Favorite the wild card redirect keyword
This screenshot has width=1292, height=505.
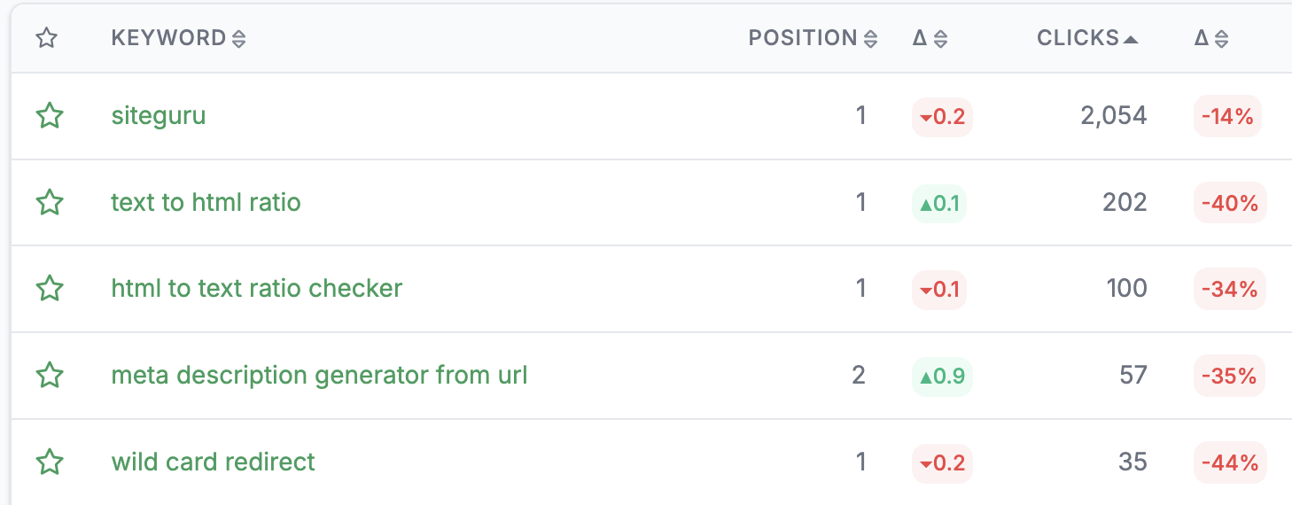(50, 462)
